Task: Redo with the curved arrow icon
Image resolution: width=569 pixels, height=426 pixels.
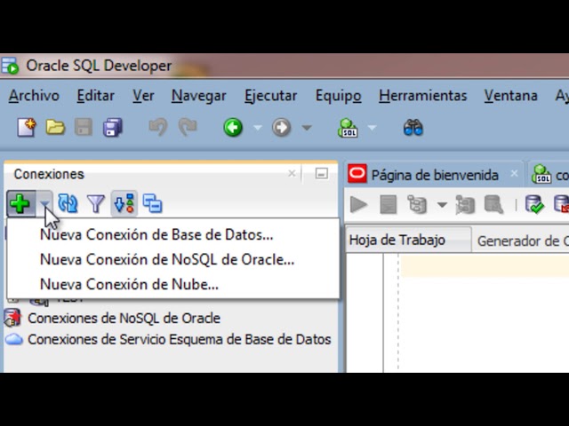Action: click(188, 127)
